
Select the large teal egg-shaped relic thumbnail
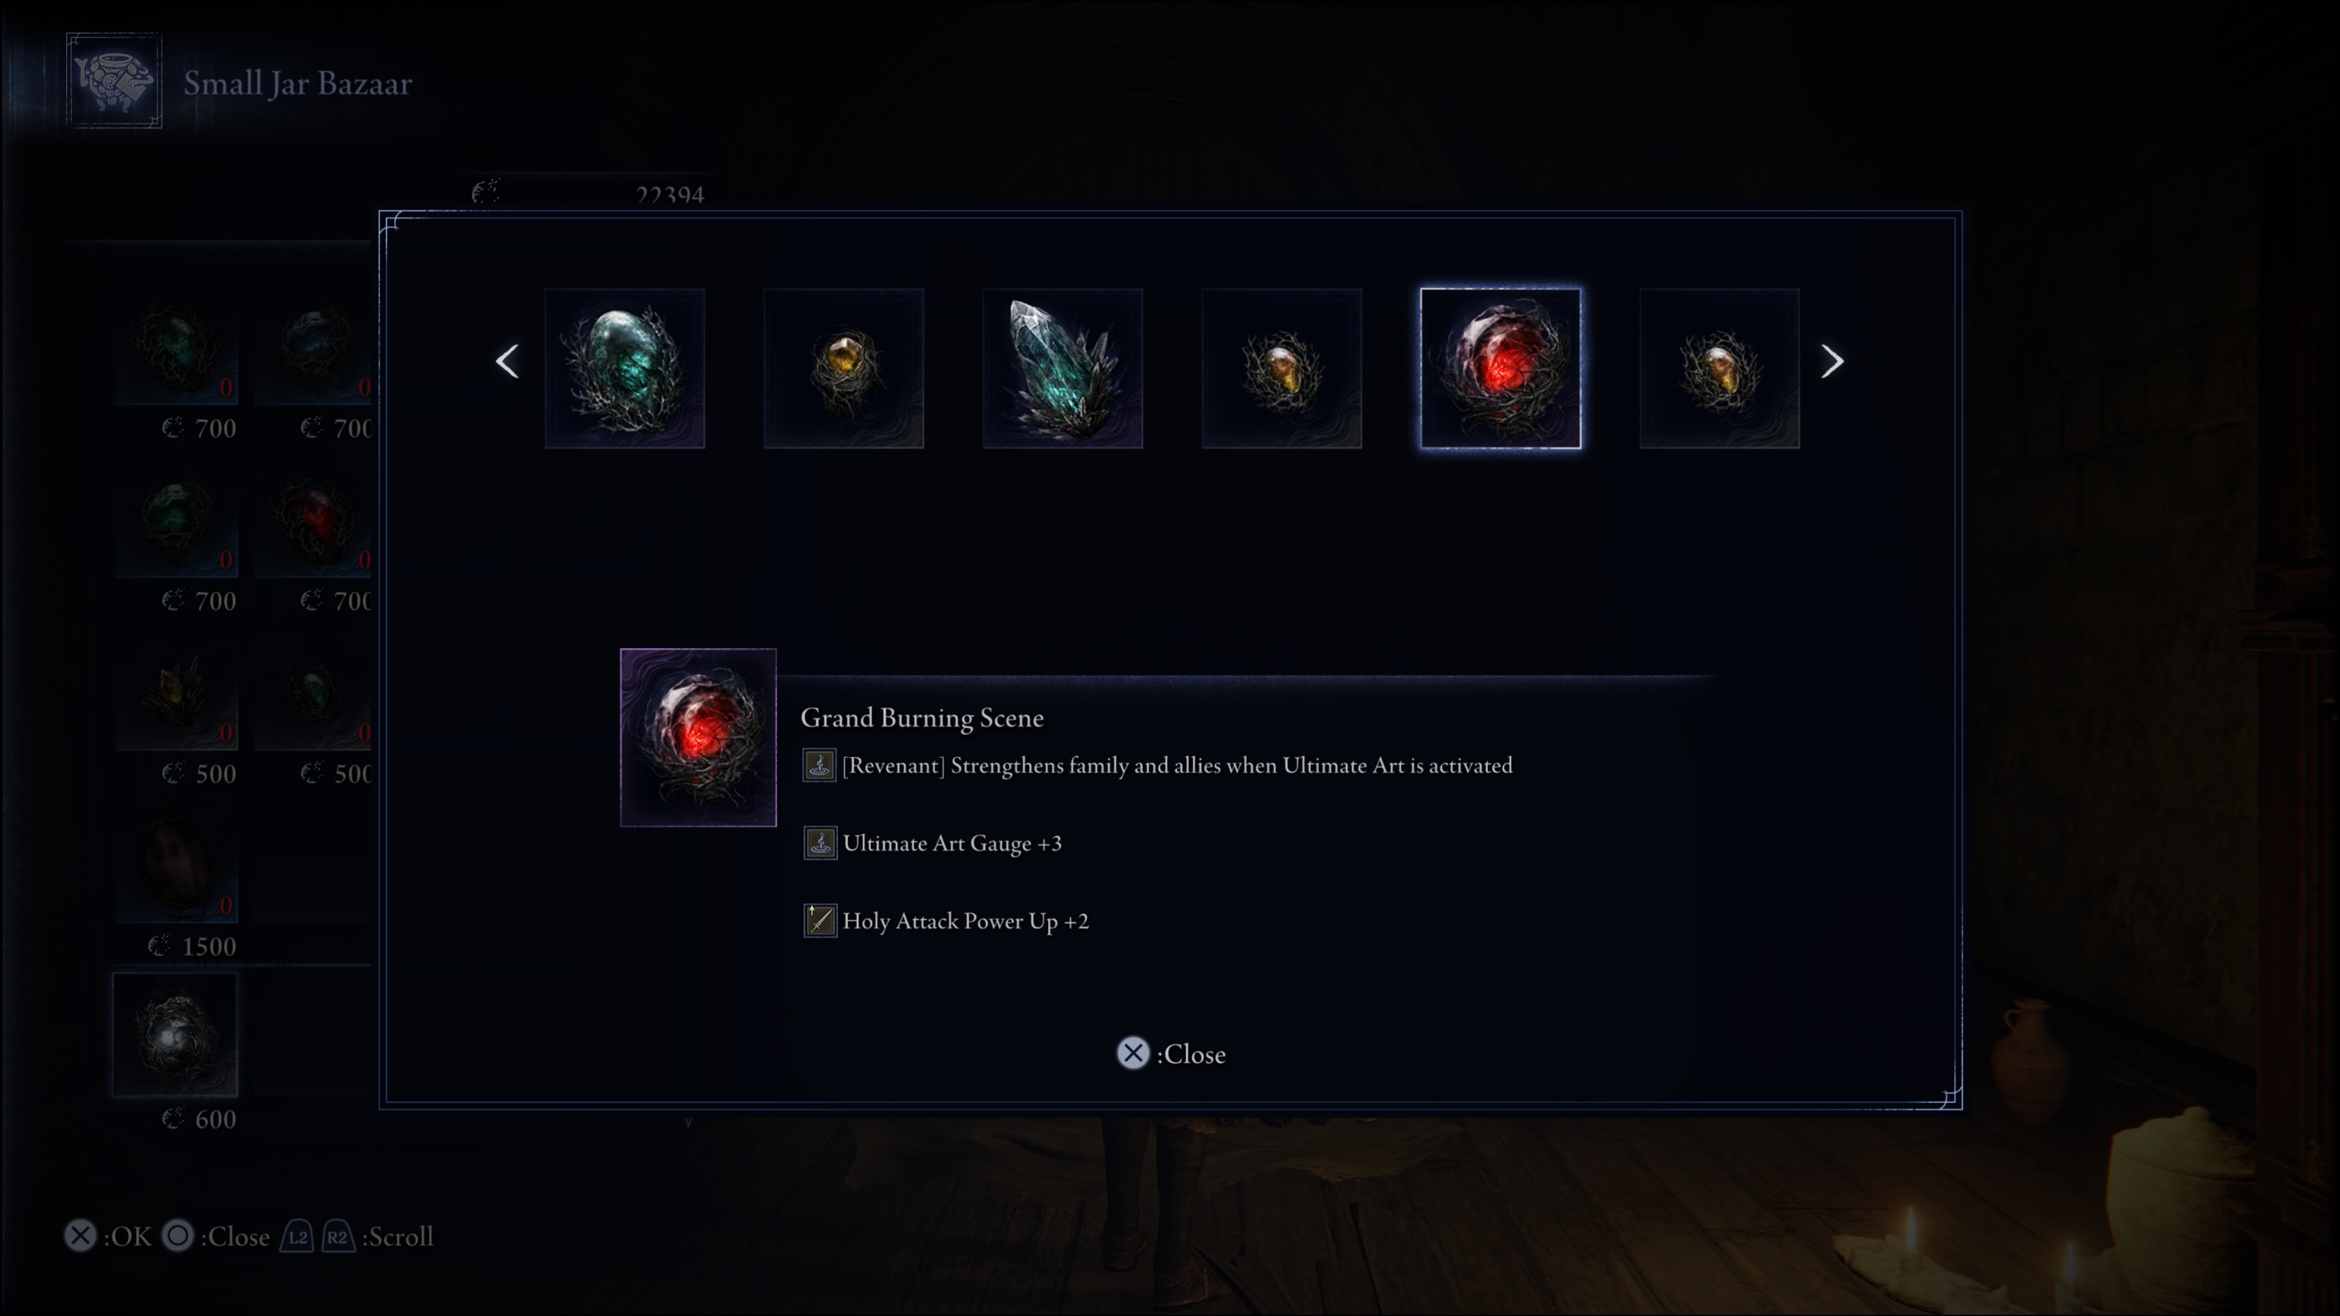click(625, 369)
